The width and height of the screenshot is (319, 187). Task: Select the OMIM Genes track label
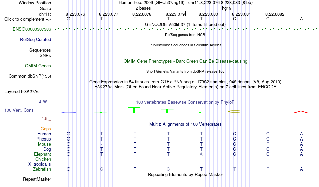[x=38, y=66]
